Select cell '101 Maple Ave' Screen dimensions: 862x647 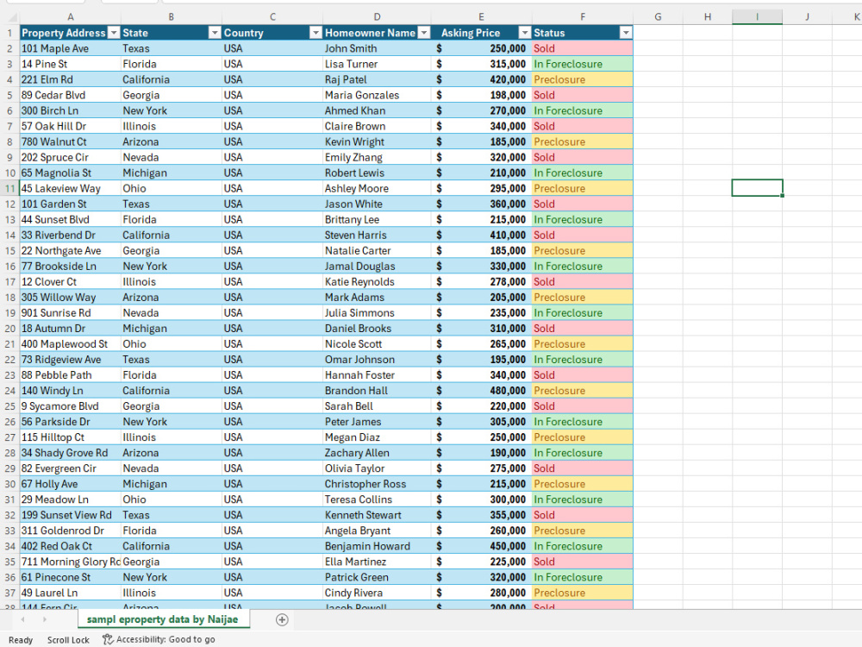point(71,48)
